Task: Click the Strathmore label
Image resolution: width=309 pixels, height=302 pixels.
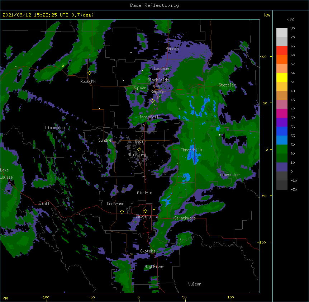Action: 185,218
